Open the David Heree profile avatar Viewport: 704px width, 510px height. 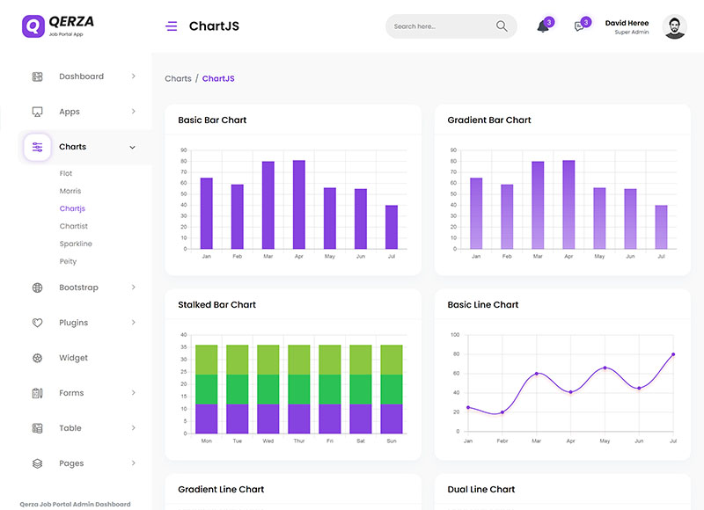(x=675, y=26)
